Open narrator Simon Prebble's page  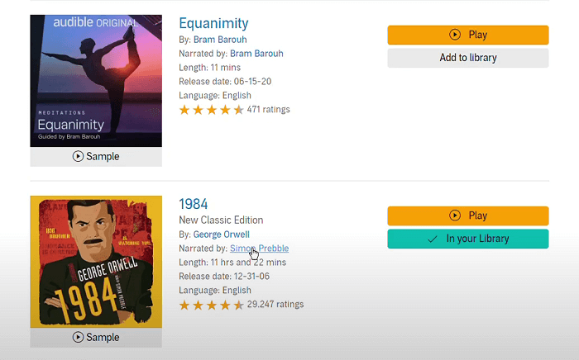pos(259,249)
